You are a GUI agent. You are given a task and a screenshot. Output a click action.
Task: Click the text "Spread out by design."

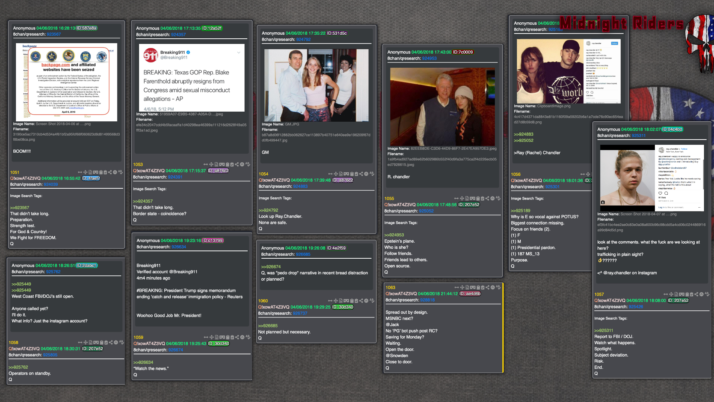(x=406, y=312)
